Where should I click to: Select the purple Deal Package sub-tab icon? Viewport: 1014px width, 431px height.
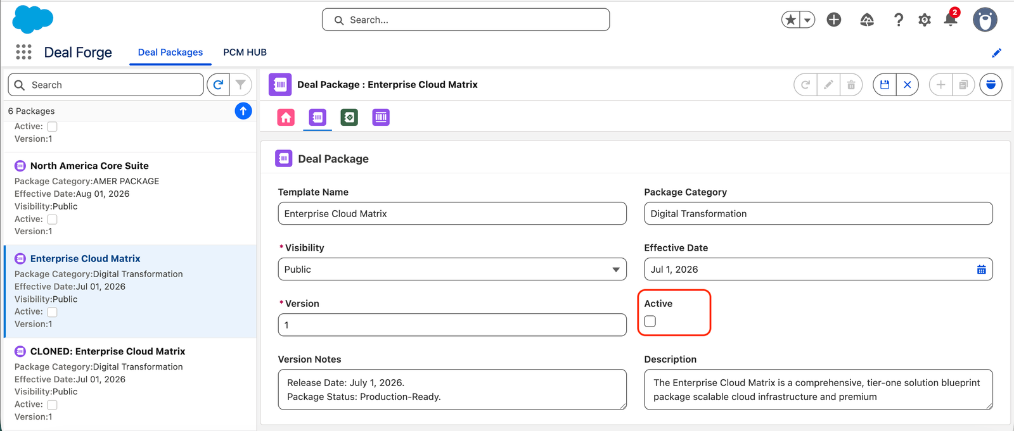(318, 117)
